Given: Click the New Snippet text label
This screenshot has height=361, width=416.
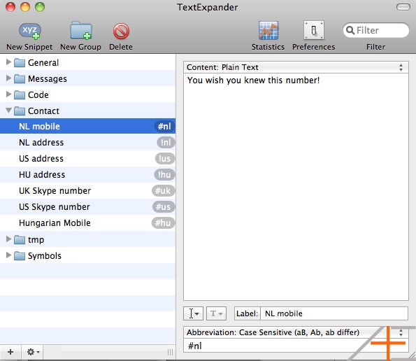Looking at the screenshot, I should (x=29, y=47).
